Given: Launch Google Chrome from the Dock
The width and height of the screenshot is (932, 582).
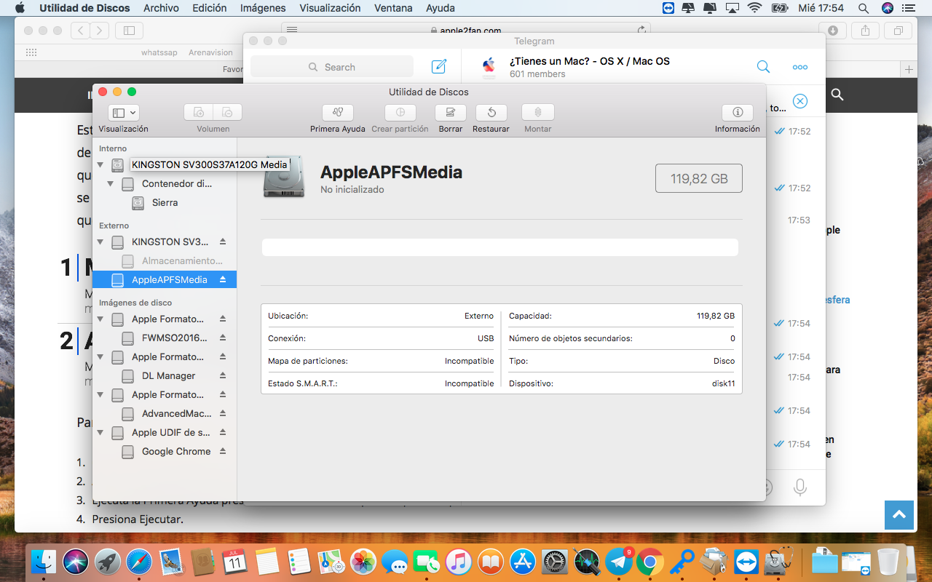Looking at the screenshot, I should (x=649, y=562).
